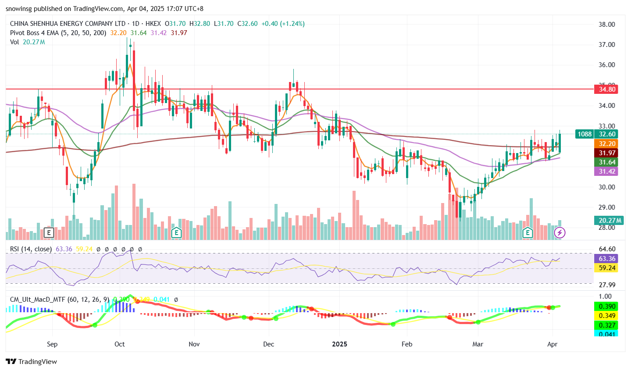Click the 'snowinsg published on TradingView.com' header text
This screenshot has width=631, height=371.
(x=64, y=9)
